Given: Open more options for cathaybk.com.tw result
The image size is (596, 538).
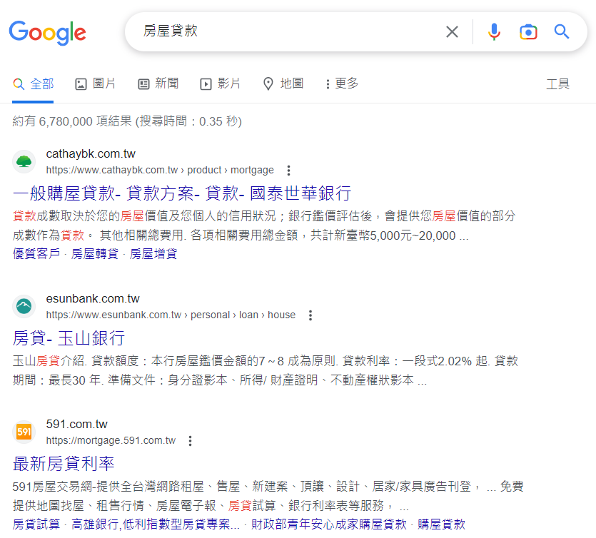Looking at the screenshot, I should point(289,171).
